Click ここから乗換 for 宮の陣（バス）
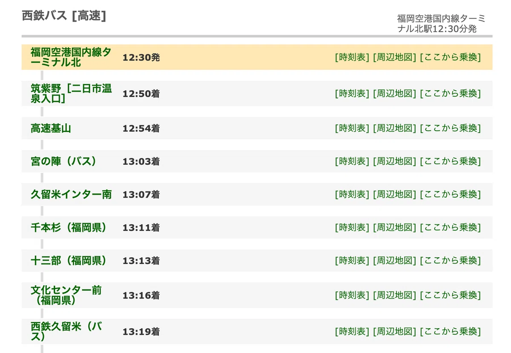Image resolution: width=511 pixels, height=353 pixels. (450, 161)
